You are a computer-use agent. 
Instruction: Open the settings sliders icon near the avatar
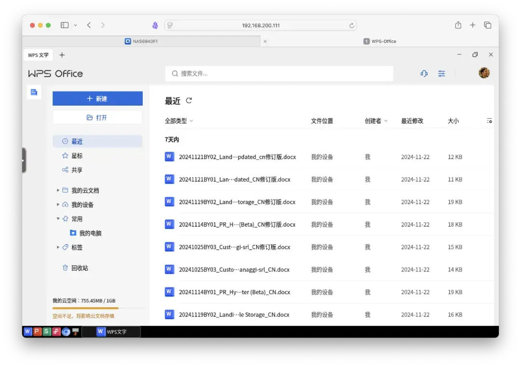point(441,73)
